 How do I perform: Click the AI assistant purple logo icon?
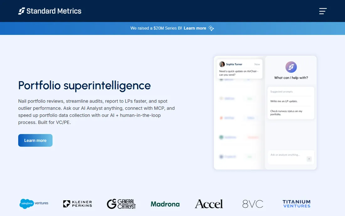pyautogui.click(x=291, y=67)
